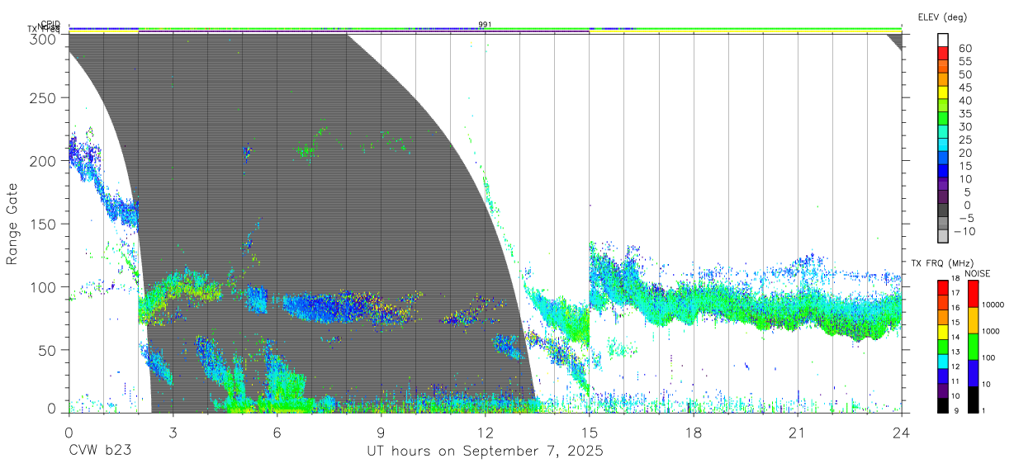
Task: Select the red swatch atop the NOISE scale
Action: 974,292
